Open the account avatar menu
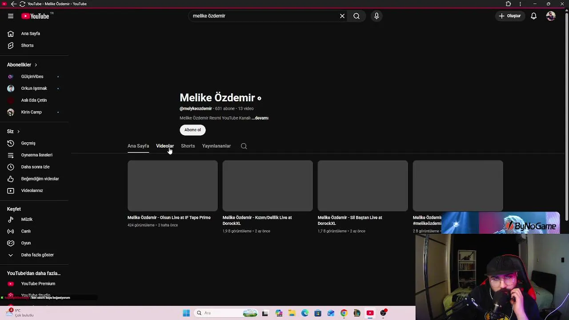Screen dimensions: 569x320 (x=551, y=16)
